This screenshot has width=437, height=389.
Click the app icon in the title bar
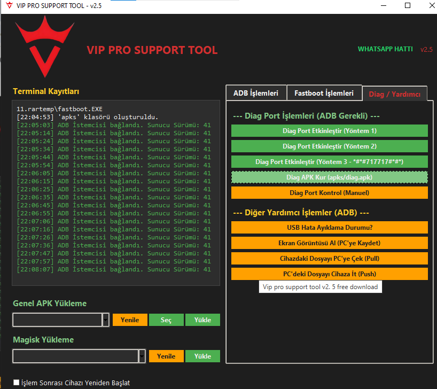(8, 6)
